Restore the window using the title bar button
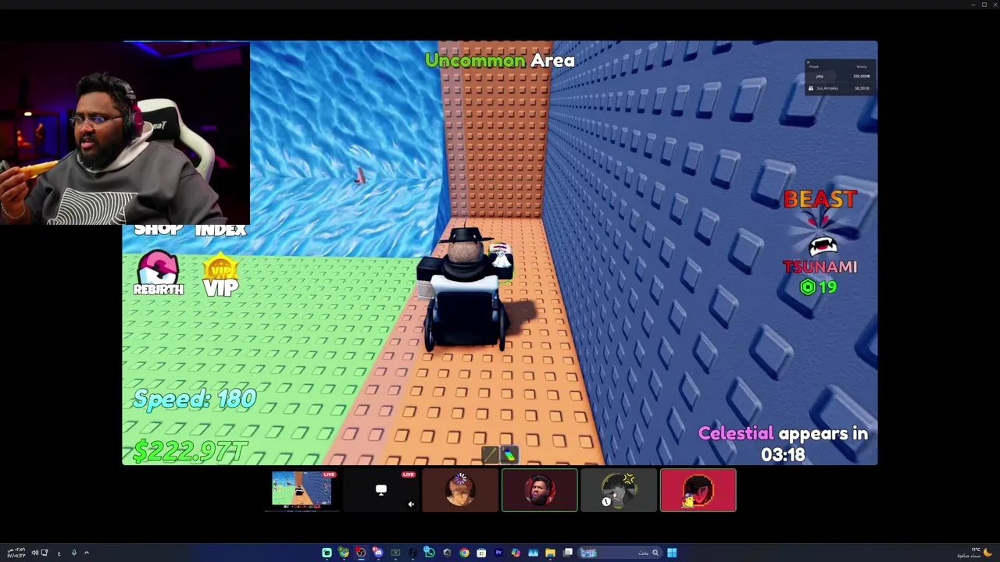The image size is (1000, 562). click(x=984, y=5)
